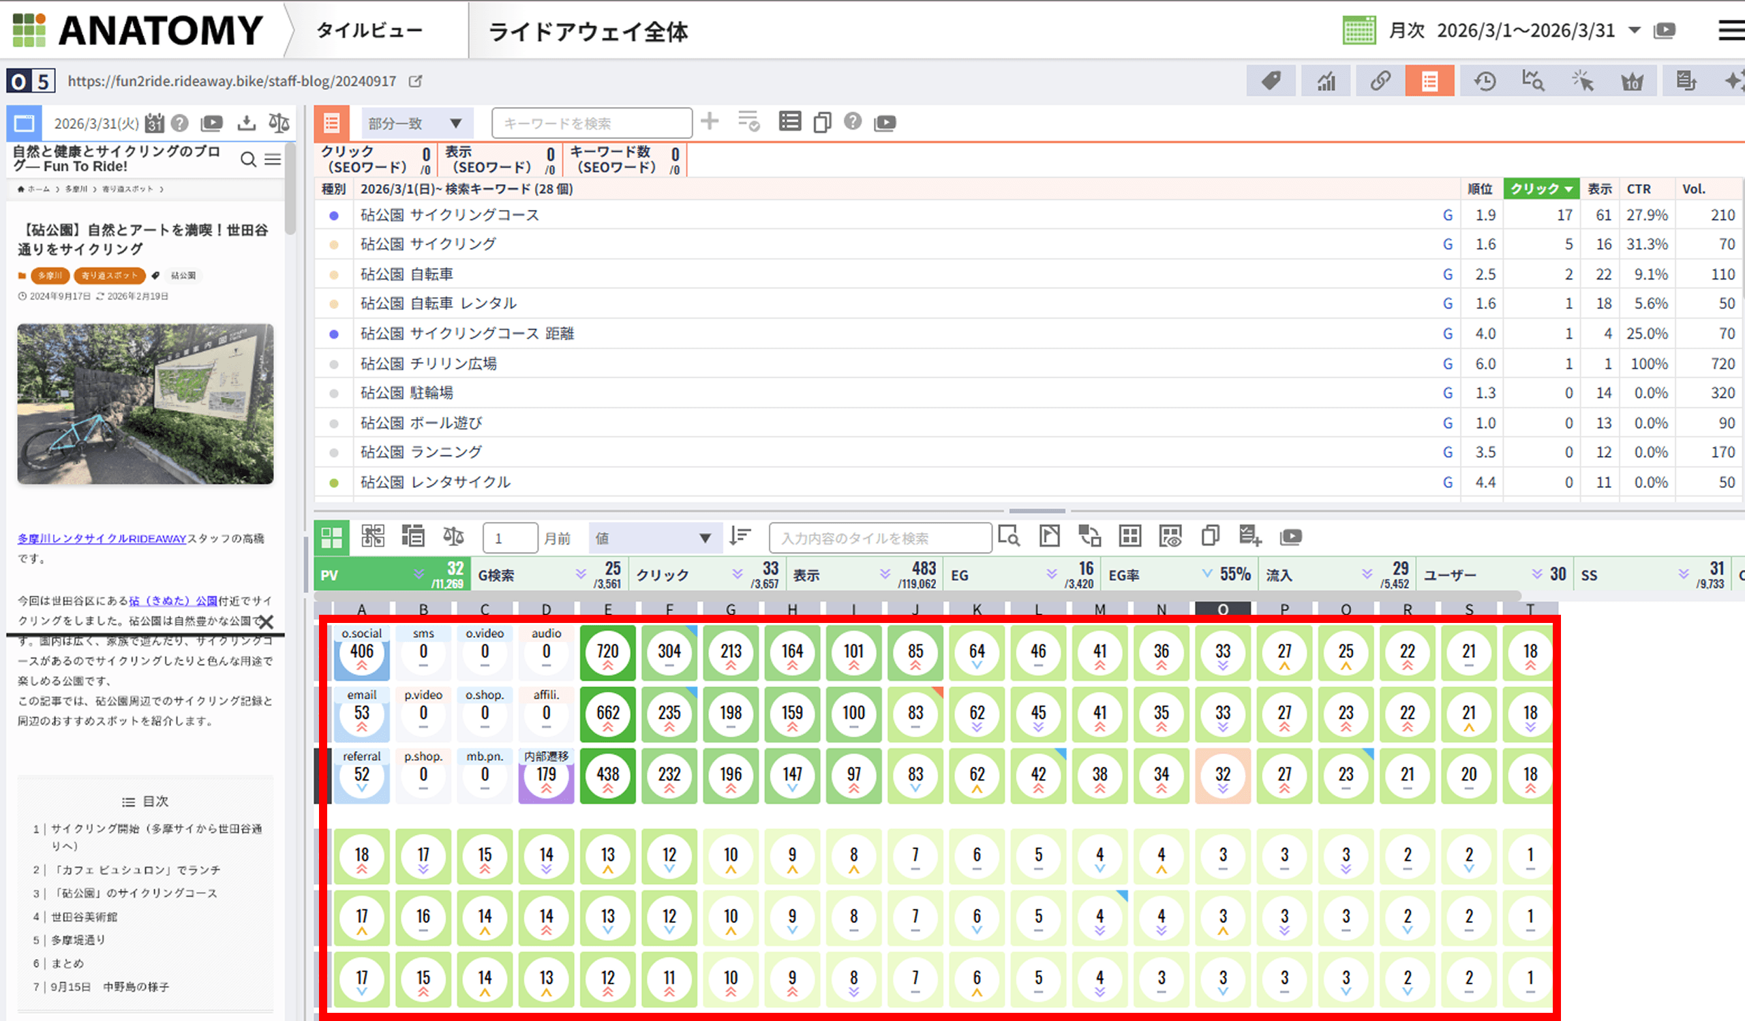Click the balance scale compare icon in tile toolbar
The width and height of the screenshot is (1745, 1021).
point(453,536)
